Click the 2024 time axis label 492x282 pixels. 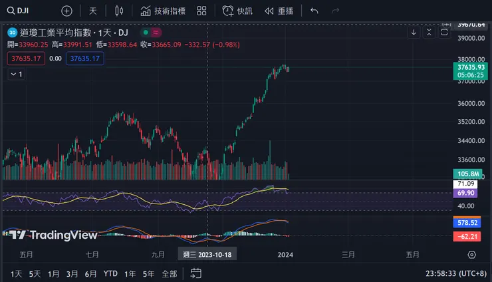(285, 255)
